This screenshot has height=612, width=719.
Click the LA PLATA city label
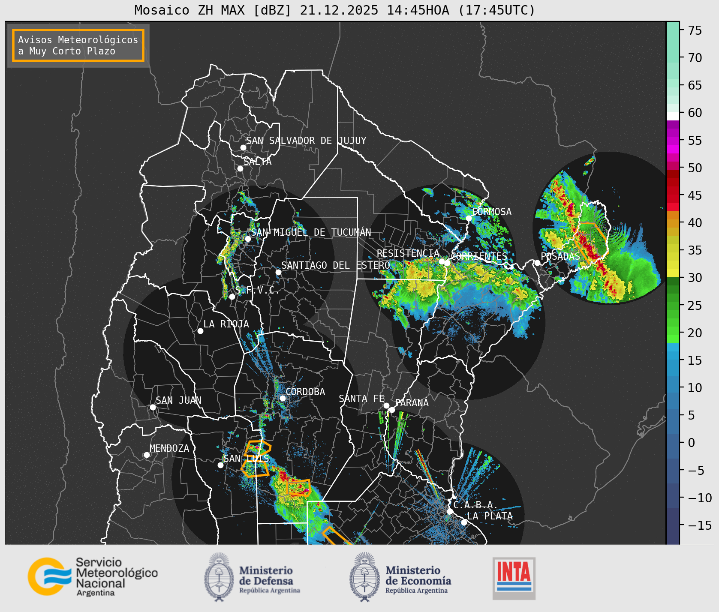(x=490, y=516)
